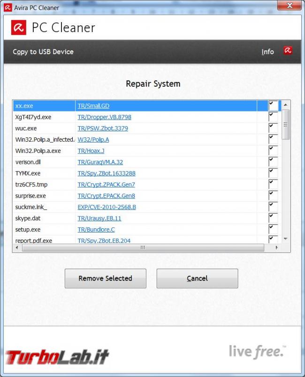The height and width of the screenshot is (377, 305).
Task: Select the wuc.exe file name
Action: (x=26, y=128)
